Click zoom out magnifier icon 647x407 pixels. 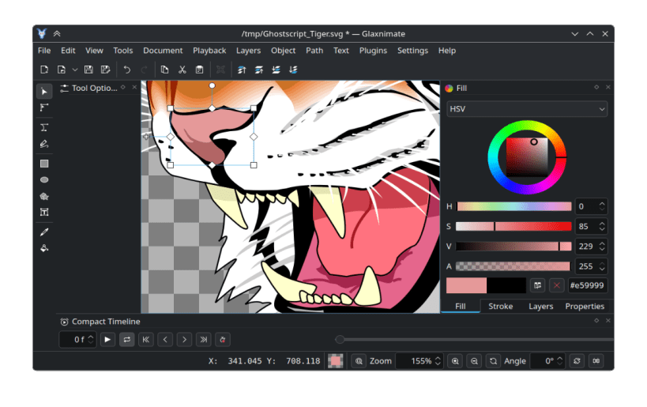click(474, 361)
